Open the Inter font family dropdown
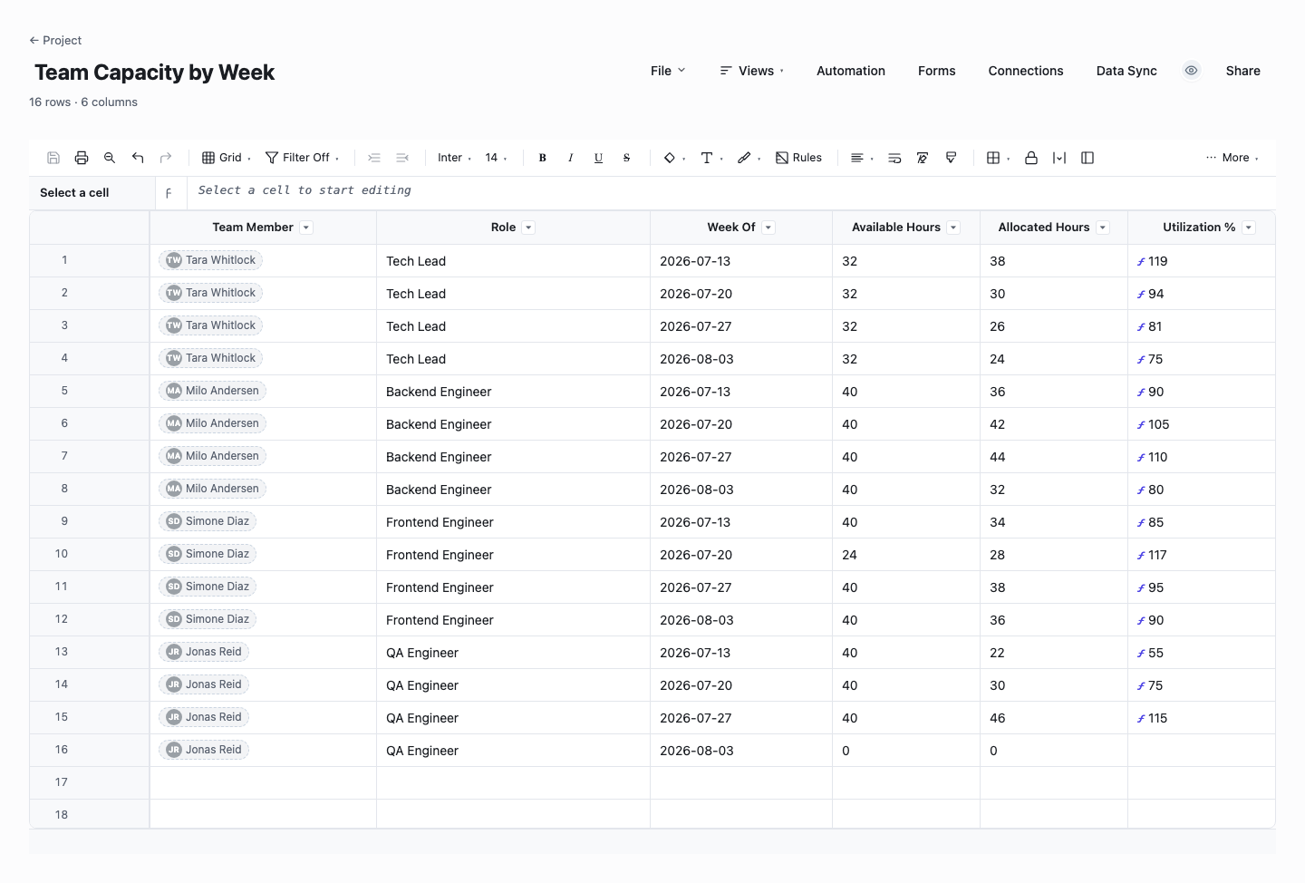This screenshot has height=883, width=1305. point(454,158)
